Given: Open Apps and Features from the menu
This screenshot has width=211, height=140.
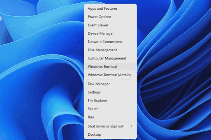Looking at the screenshot, I should click(110, 9).
